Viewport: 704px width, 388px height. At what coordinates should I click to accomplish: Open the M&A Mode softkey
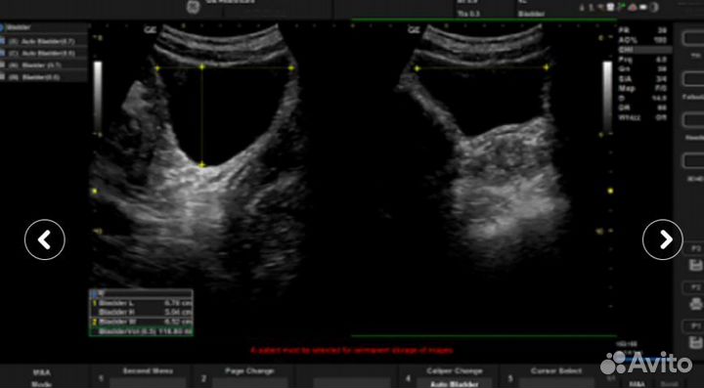(x=42, y=377)
